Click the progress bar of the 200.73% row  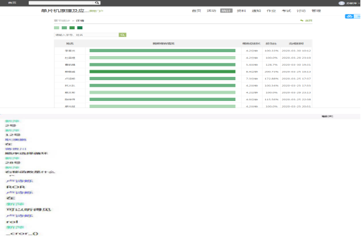coord(162,72)
